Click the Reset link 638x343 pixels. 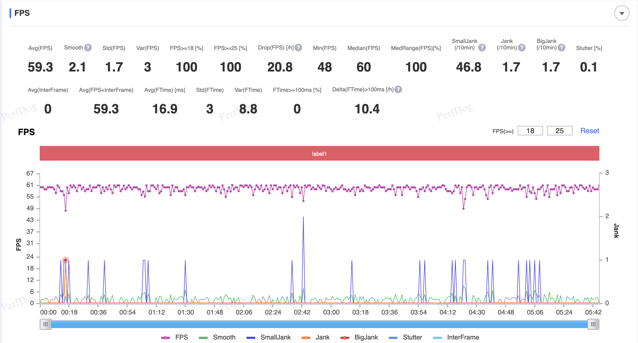click(x=590, y=131)
